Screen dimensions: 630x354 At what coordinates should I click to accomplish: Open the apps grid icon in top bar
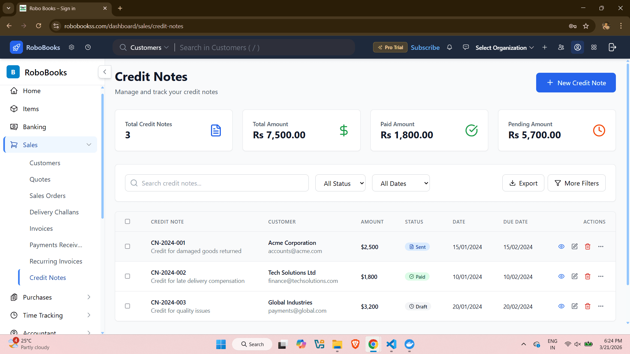pos(594,47)
